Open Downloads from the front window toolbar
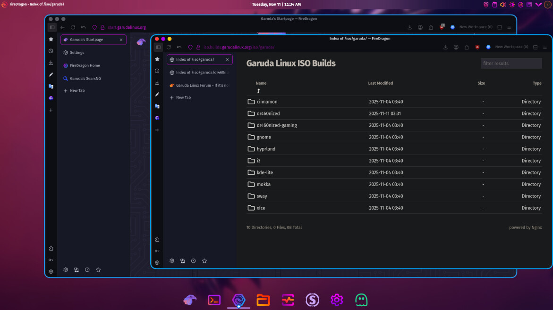The width and height of the screenshot is (553, 310). (445, 47)
